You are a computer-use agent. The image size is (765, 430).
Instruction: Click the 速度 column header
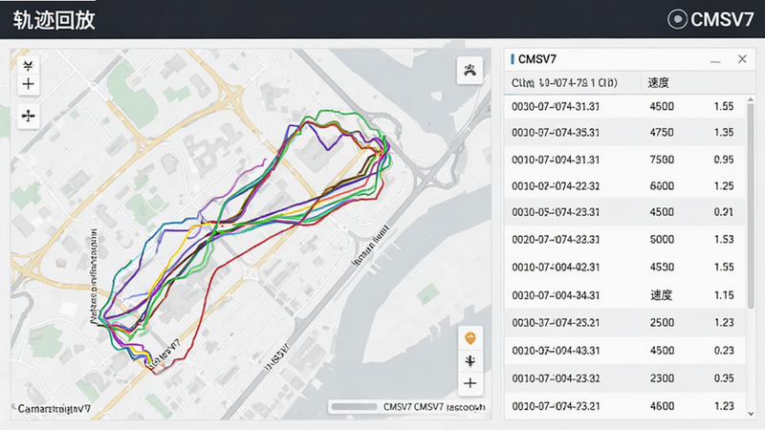(x=658, y=83)
